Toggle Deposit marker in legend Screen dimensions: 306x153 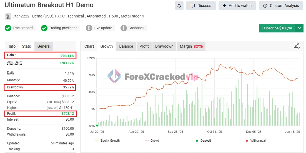click(x=203, y=141)
